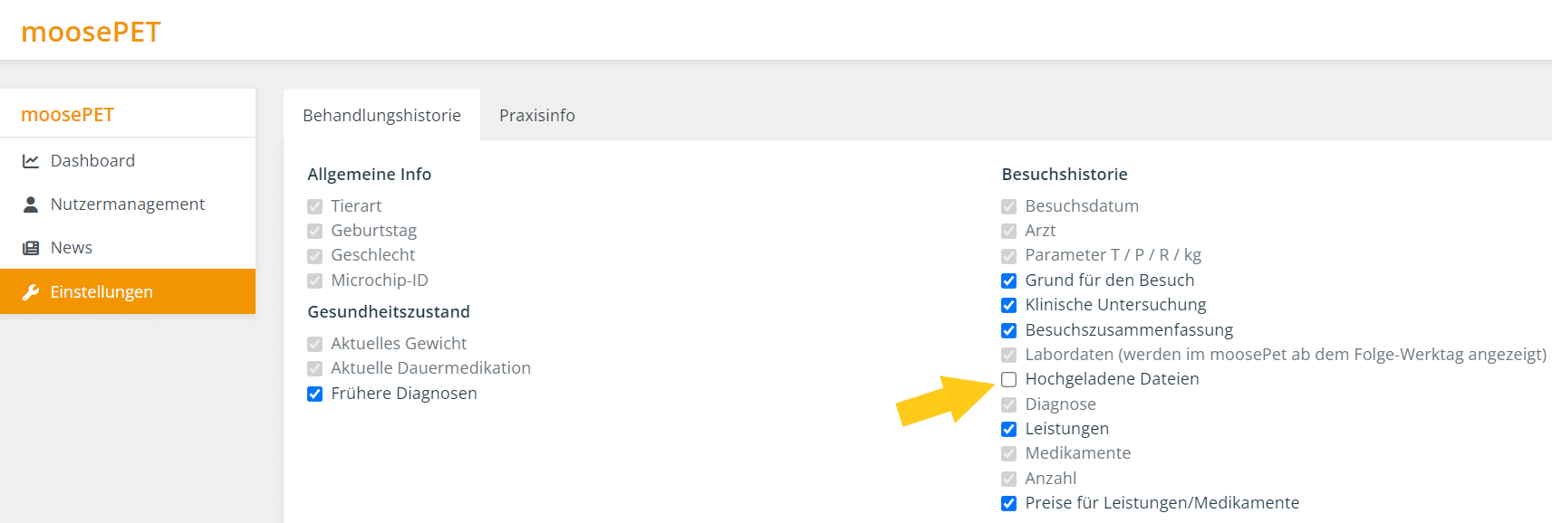Screen dimensions: 1552x523
Task: Click the Nutzermanagement user icon
Action: [31, 204]
